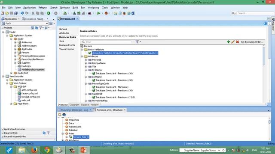This screenshot has width=275, height=154.
Task: Open PowerPoint from the taskbar
Action: (84, 150)
